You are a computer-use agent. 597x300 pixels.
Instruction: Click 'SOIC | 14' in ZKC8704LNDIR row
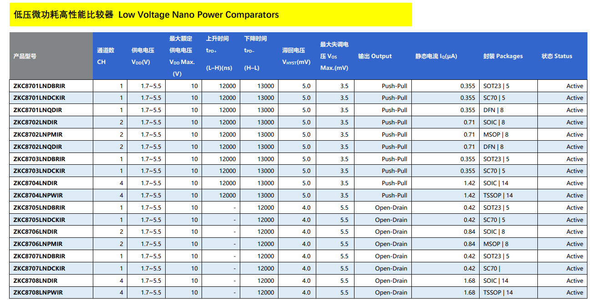(x=496, y=183)
